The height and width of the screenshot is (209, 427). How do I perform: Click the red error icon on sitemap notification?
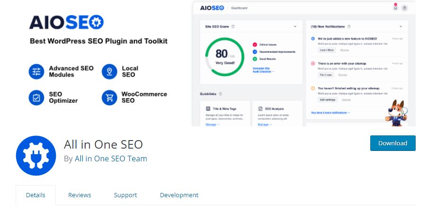(x=313, y=63)
